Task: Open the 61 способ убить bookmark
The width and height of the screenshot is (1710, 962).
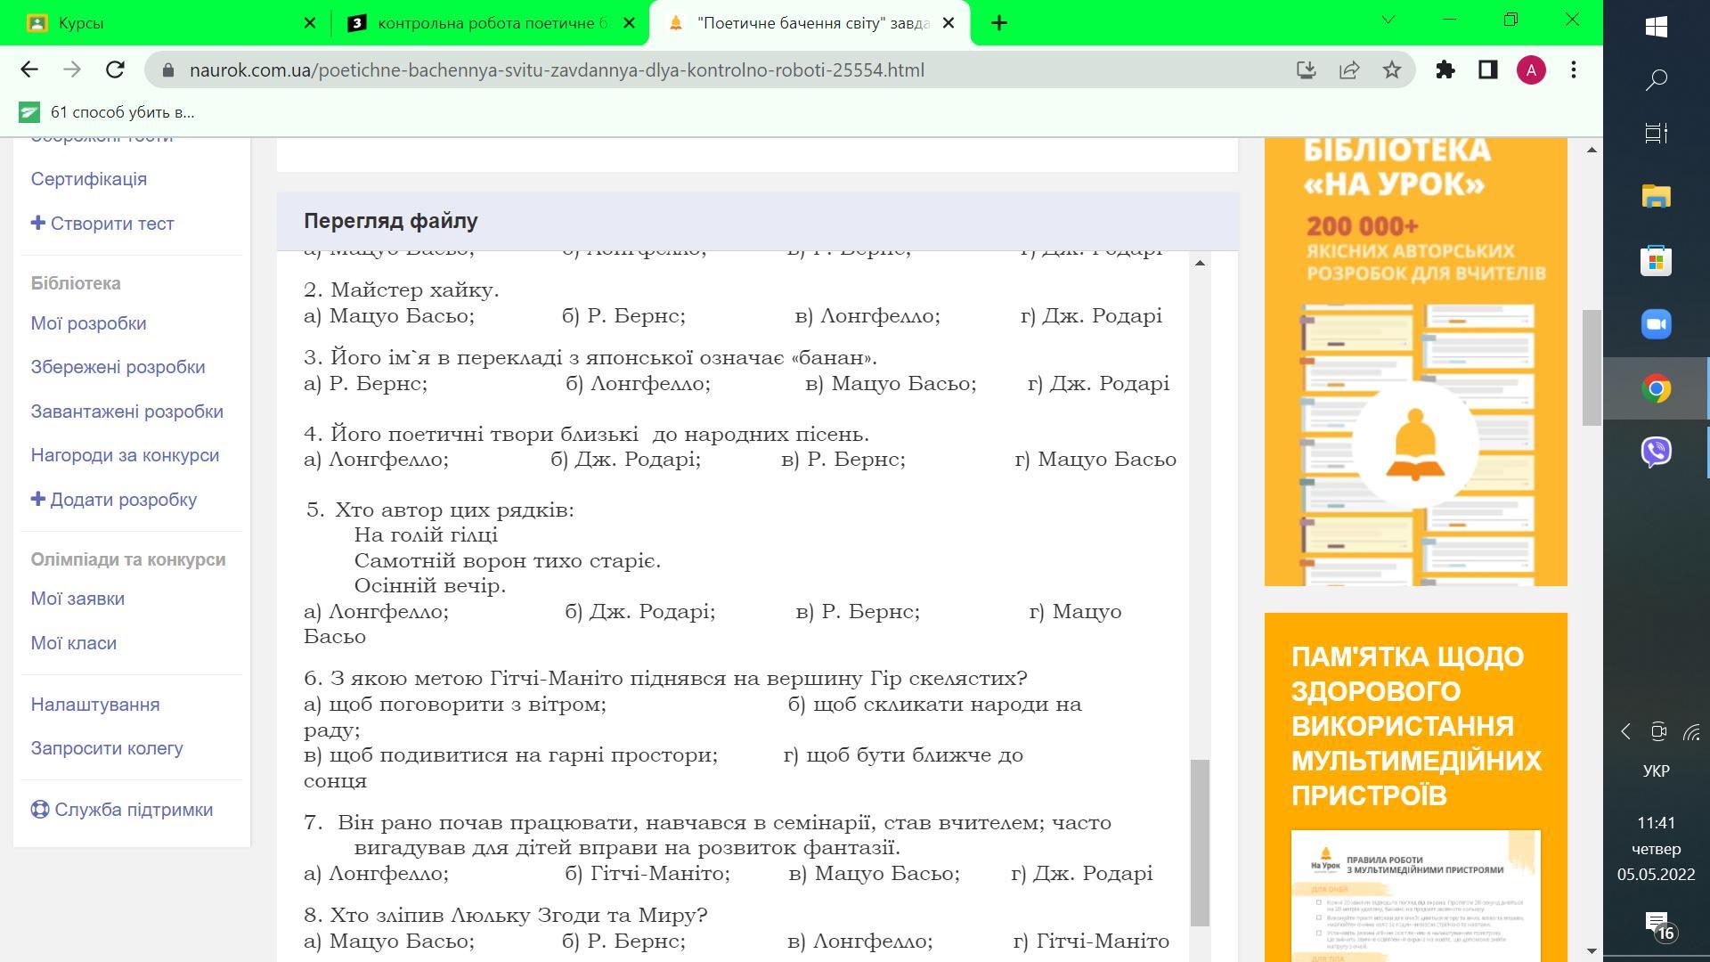Action: coord(107,112)
